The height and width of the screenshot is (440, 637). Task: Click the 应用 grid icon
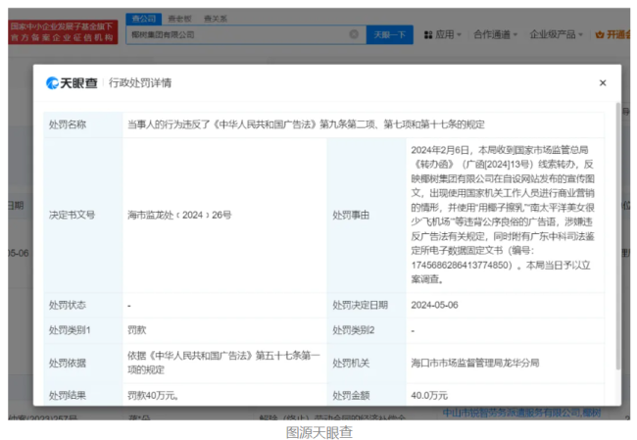428,35
